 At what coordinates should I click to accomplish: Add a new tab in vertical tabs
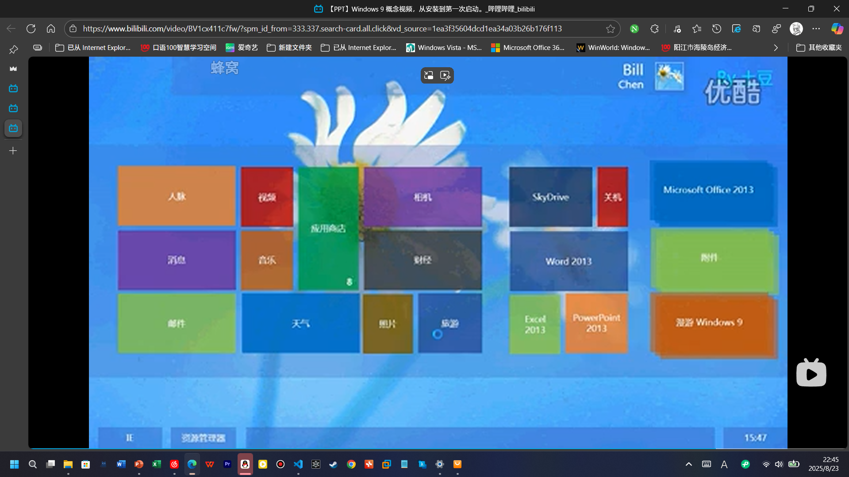13,151
